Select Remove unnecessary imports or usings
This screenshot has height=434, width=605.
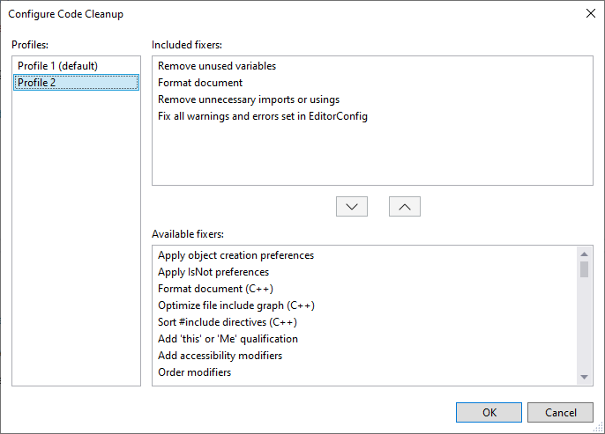click(x=249, y=99)
